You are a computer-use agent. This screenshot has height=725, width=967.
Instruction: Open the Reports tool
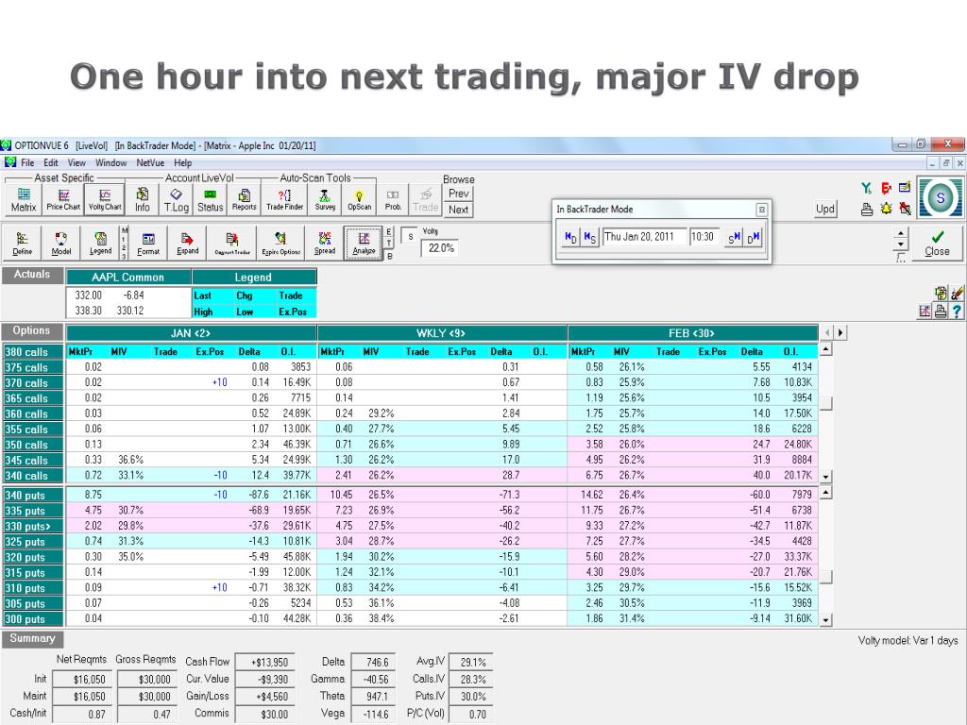244,200
